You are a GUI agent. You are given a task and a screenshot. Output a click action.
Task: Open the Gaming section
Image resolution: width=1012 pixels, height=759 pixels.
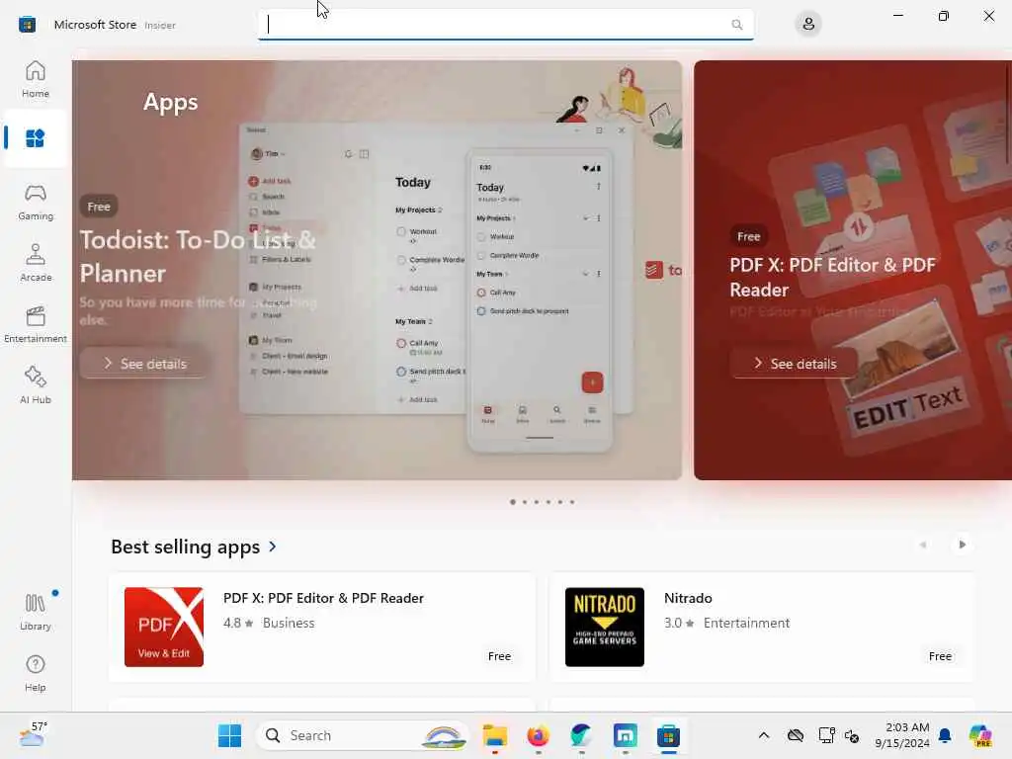point(35,202)
